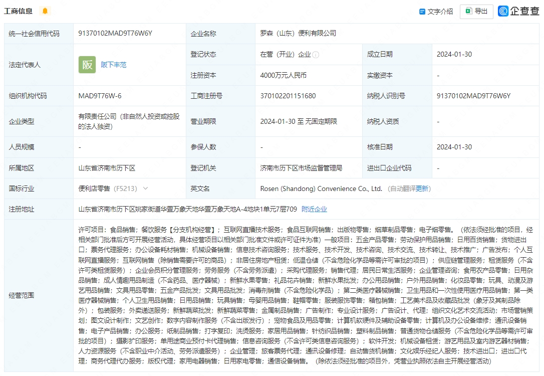Select credit code 91370102MAD9T76W6Y value
544x376 pixels.
coord(115,33)
